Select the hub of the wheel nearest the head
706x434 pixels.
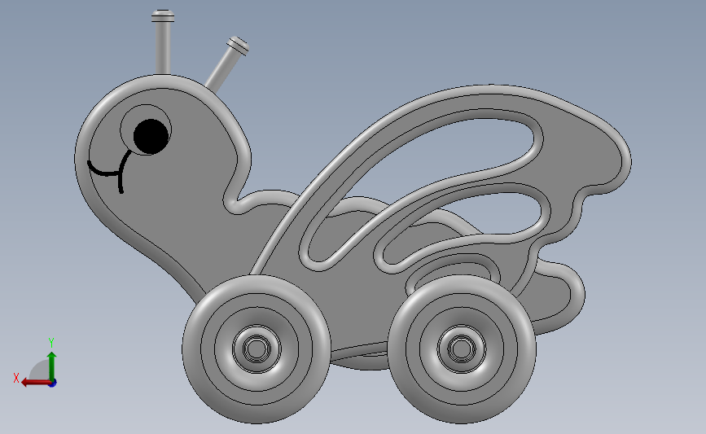(x=257, y=349)
